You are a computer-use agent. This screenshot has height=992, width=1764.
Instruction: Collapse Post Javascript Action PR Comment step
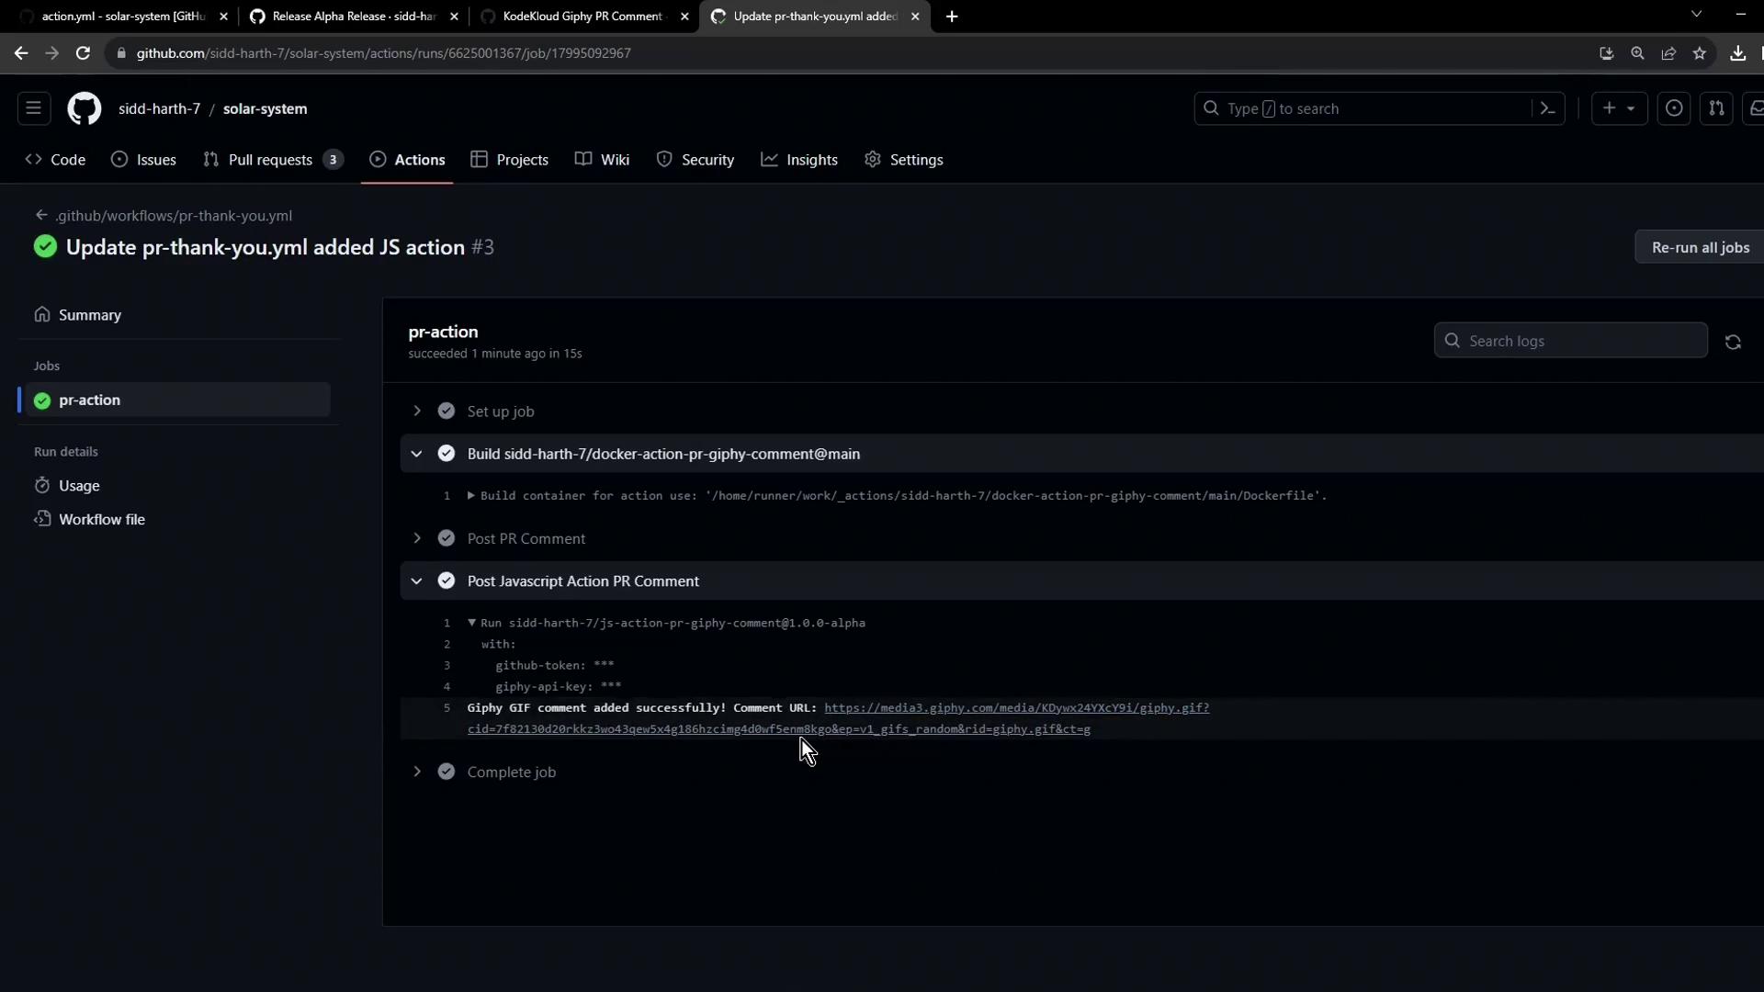(x=417, y=581)
